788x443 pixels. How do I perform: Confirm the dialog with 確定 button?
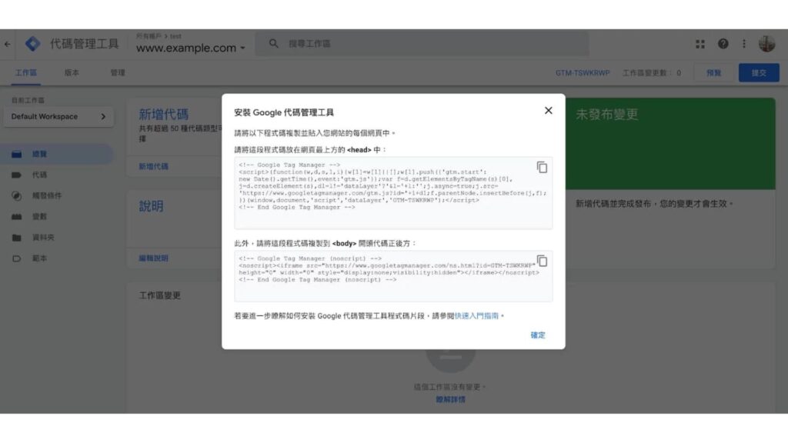point(538,335)
